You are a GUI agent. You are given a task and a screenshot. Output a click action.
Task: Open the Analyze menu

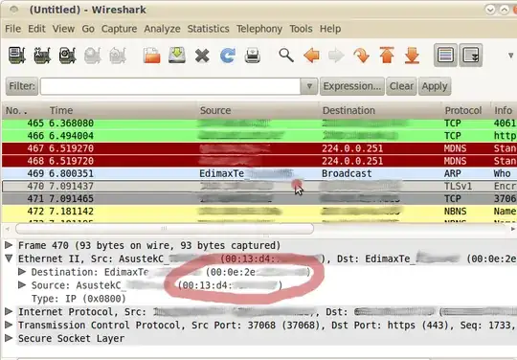(x=162, y=29)
